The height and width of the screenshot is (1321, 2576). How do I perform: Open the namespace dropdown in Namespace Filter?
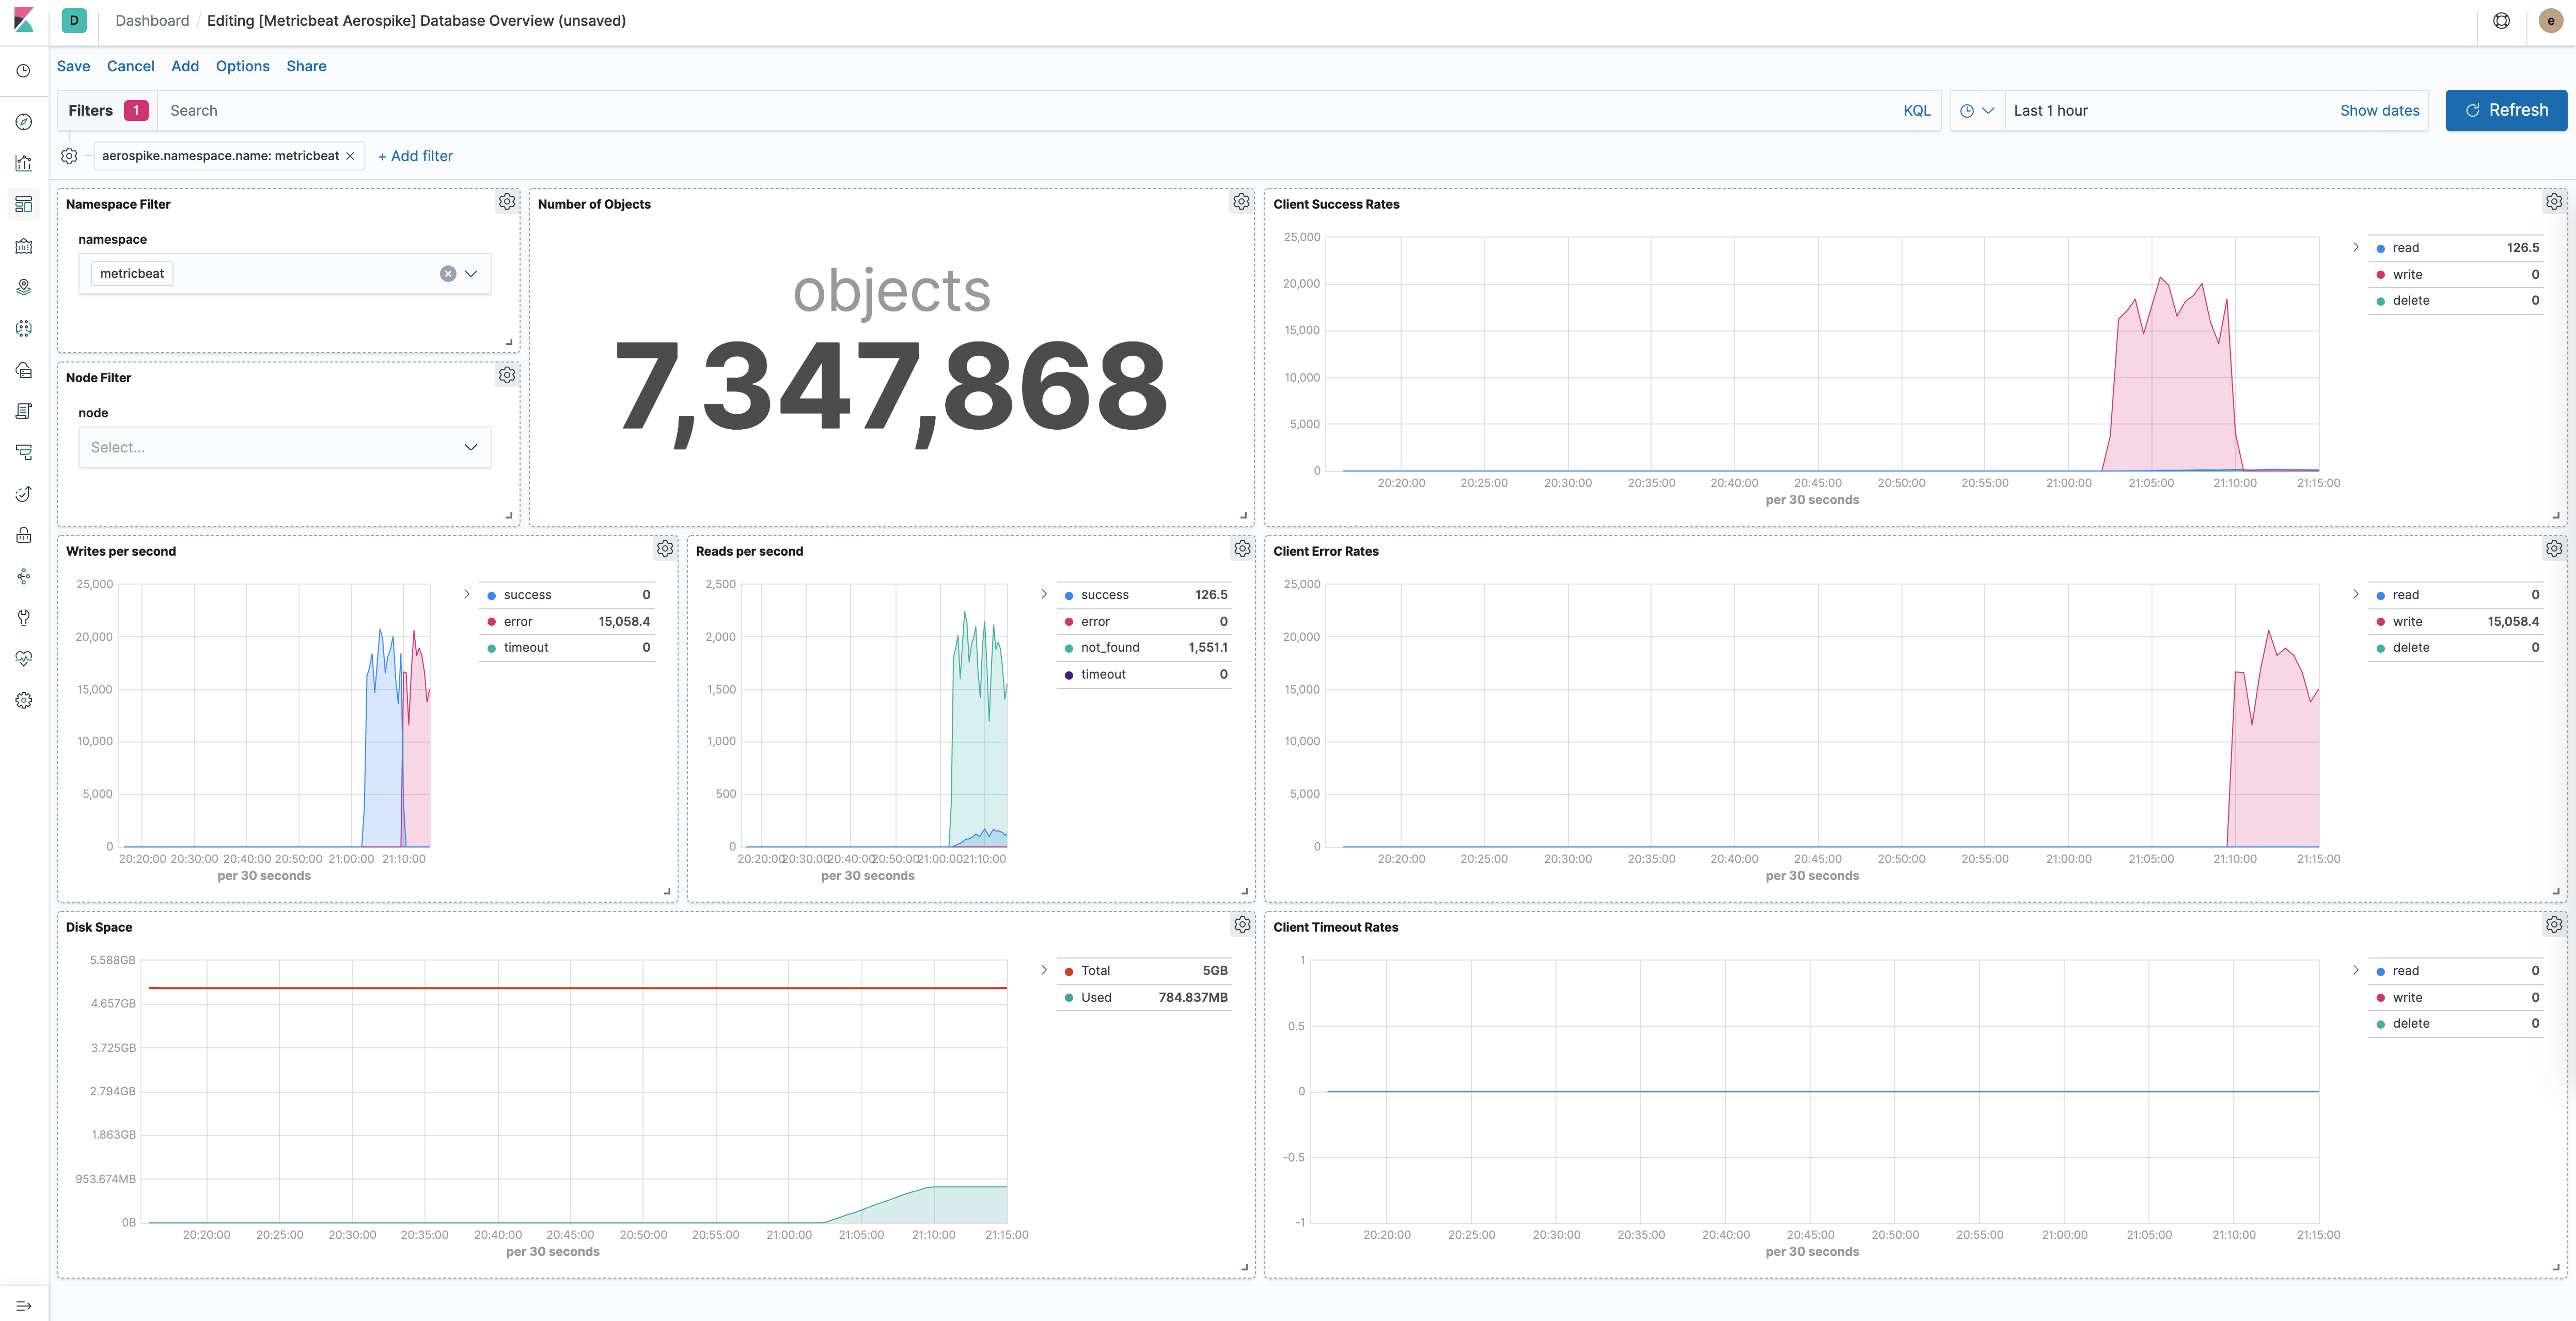[x=469, y=273]
